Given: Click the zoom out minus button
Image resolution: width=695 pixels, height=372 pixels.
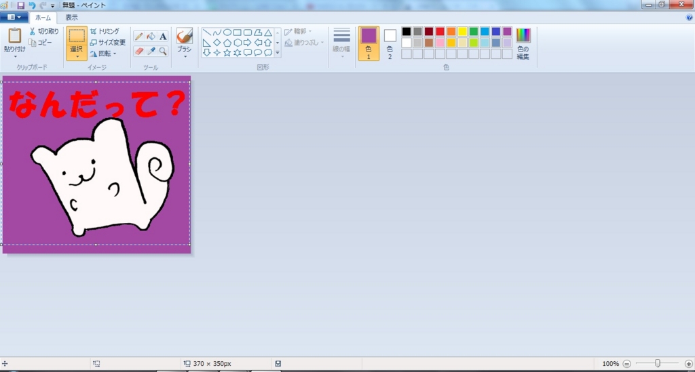Looking at the screenshot, I should [626, 364].
